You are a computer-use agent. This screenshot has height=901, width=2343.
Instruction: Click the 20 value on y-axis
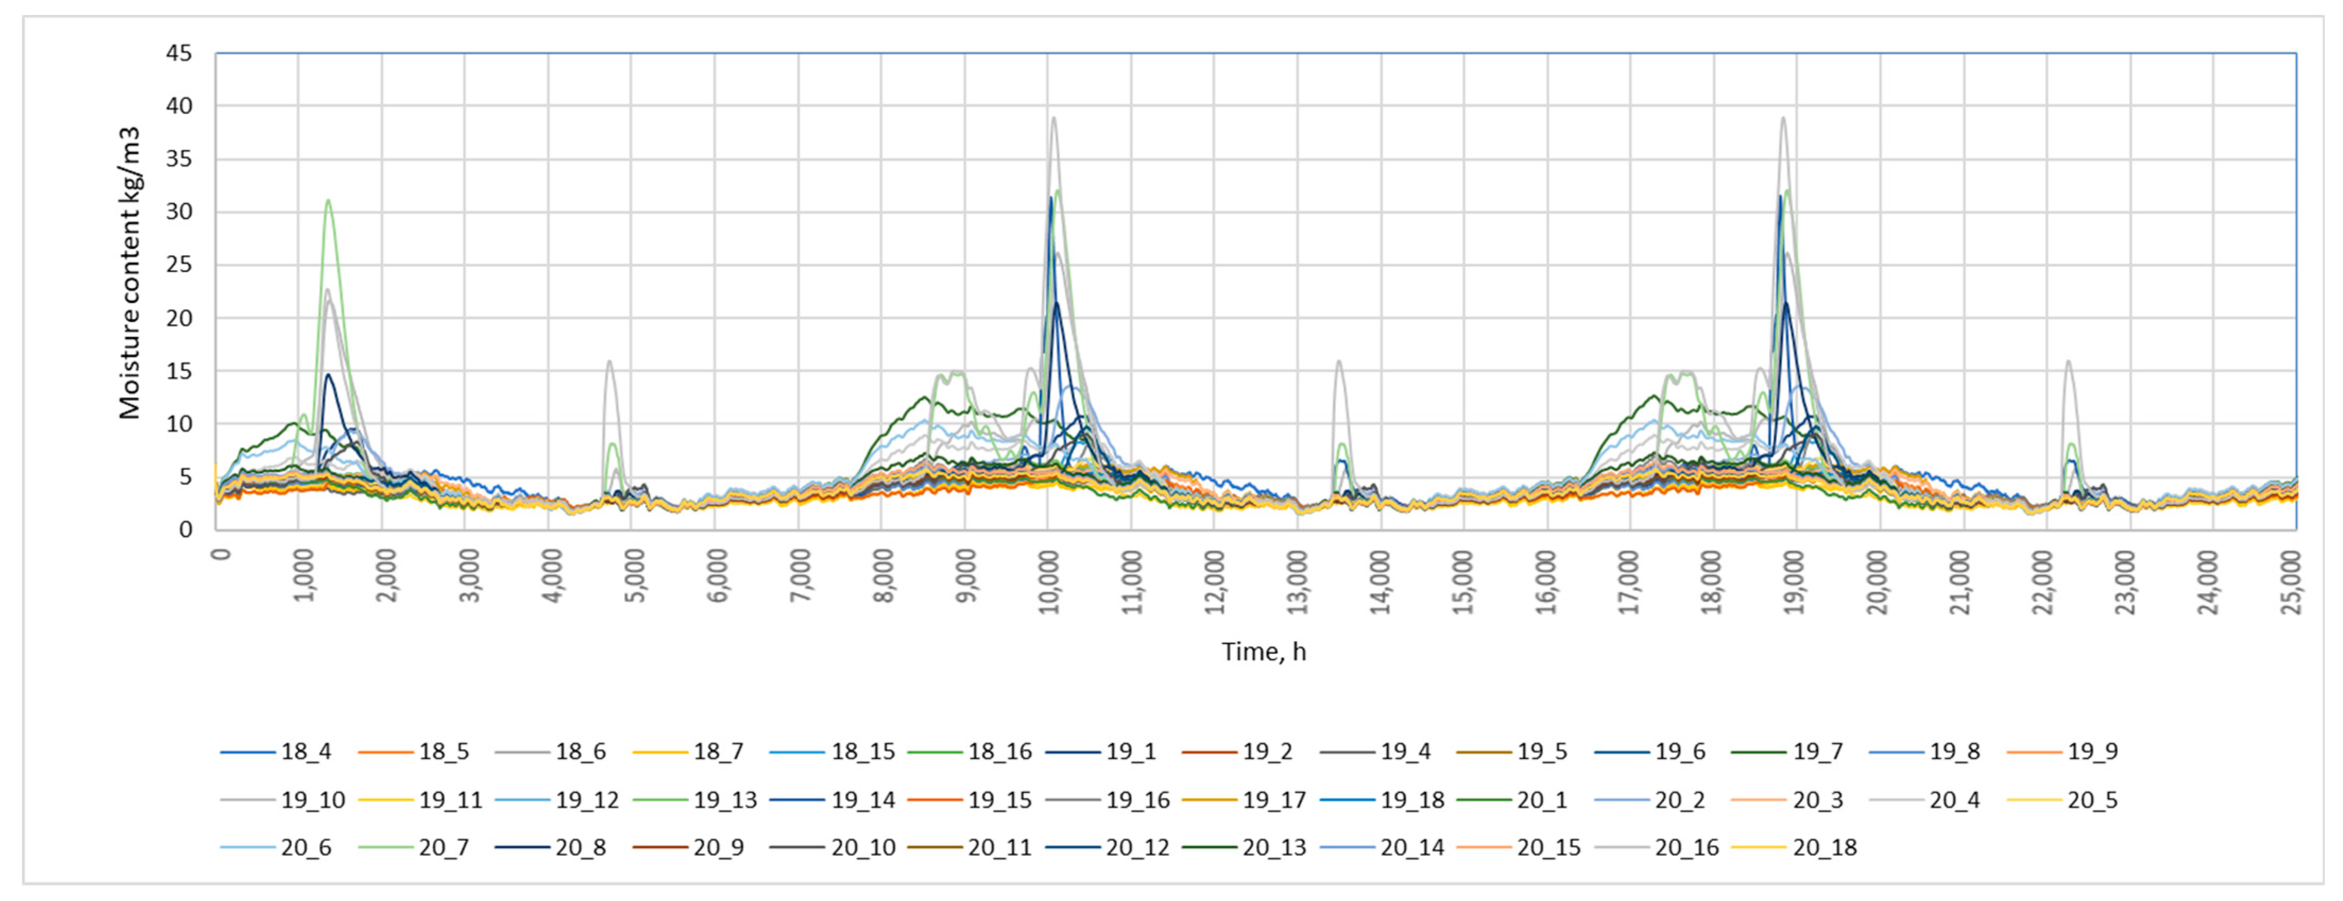[x=179, y=318]
